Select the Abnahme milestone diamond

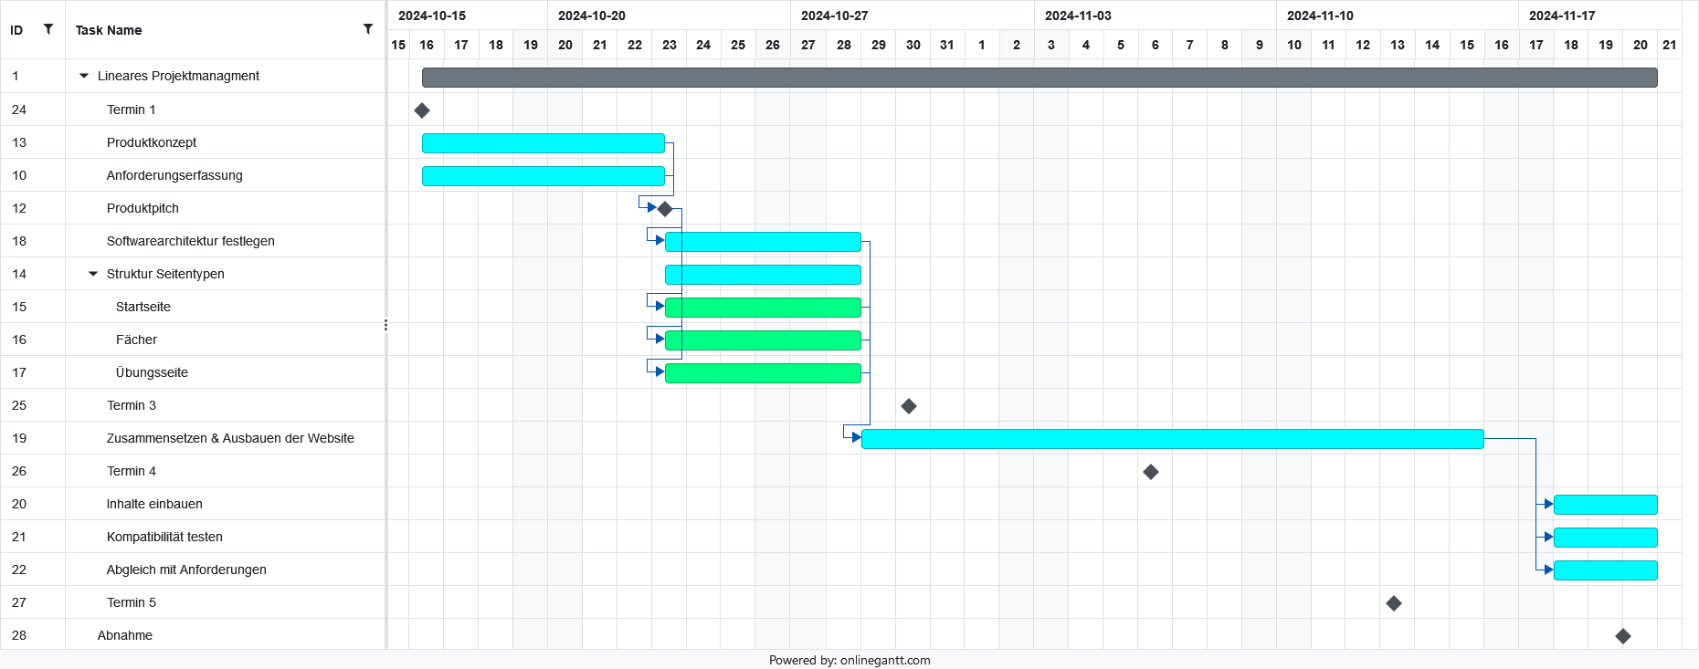pos(1623,636)
